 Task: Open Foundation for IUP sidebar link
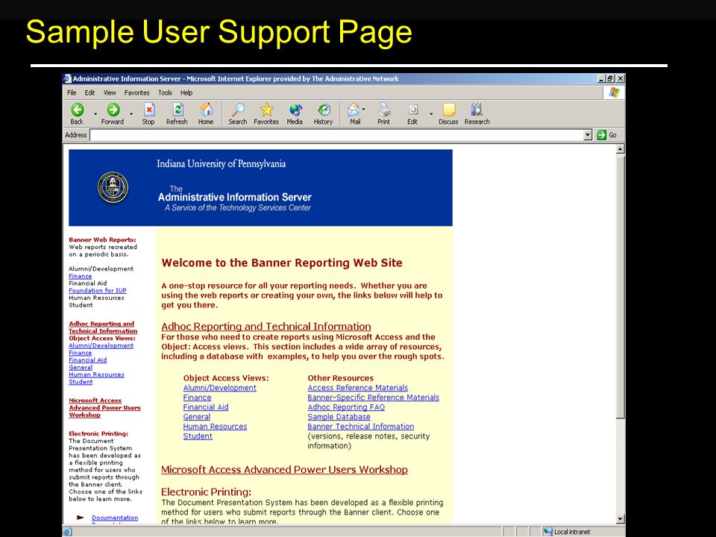98,290
